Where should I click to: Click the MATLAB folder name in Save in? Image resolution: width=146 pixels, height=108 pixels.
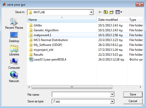click(x=39, y=12)
